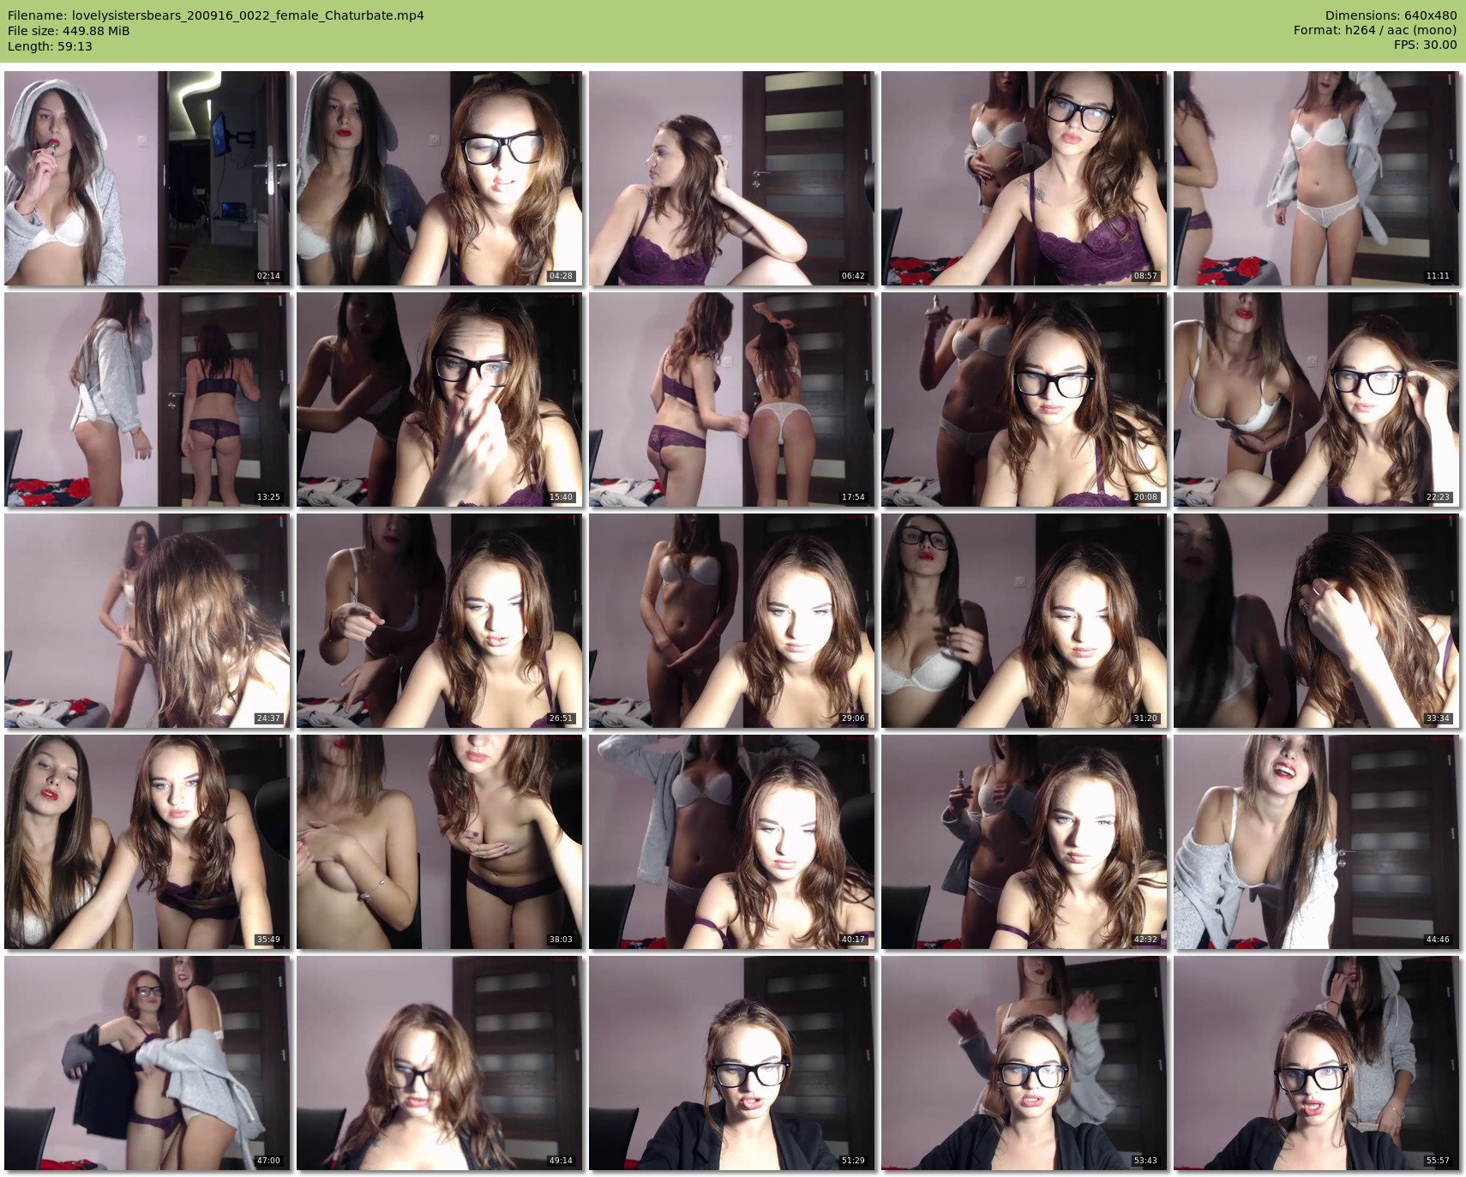Click the thumbnail timestamped 20:08
The width and height of the screenshot is (1466, 1177).
click(1024, 399)
